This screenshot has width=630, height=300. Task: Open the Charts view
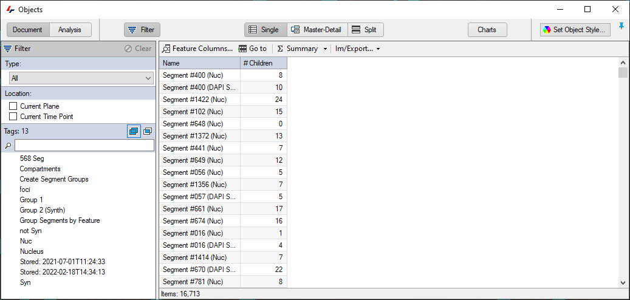(x=487, y=30)
